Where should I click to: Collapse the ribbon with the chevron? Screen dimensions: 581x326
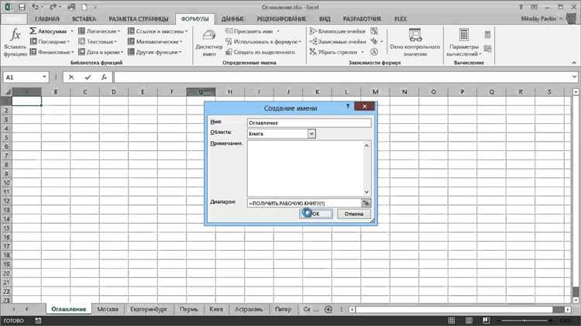click(x=574, y=63)
